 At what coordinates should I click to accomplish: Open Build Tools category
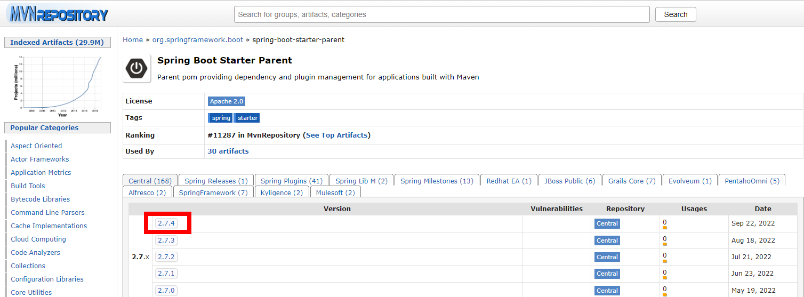[x=28, y=186]
